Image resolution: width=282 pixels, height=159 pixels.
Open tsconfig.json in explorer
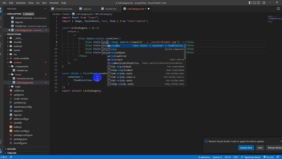tap(20, 143)
